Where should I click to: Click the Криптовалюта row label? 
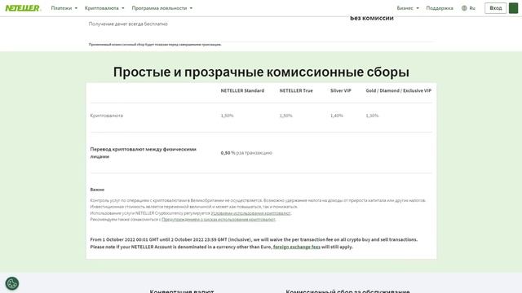pos(107,116)
